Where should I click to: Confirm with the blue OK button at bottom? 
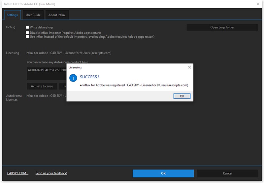[163, 173]
